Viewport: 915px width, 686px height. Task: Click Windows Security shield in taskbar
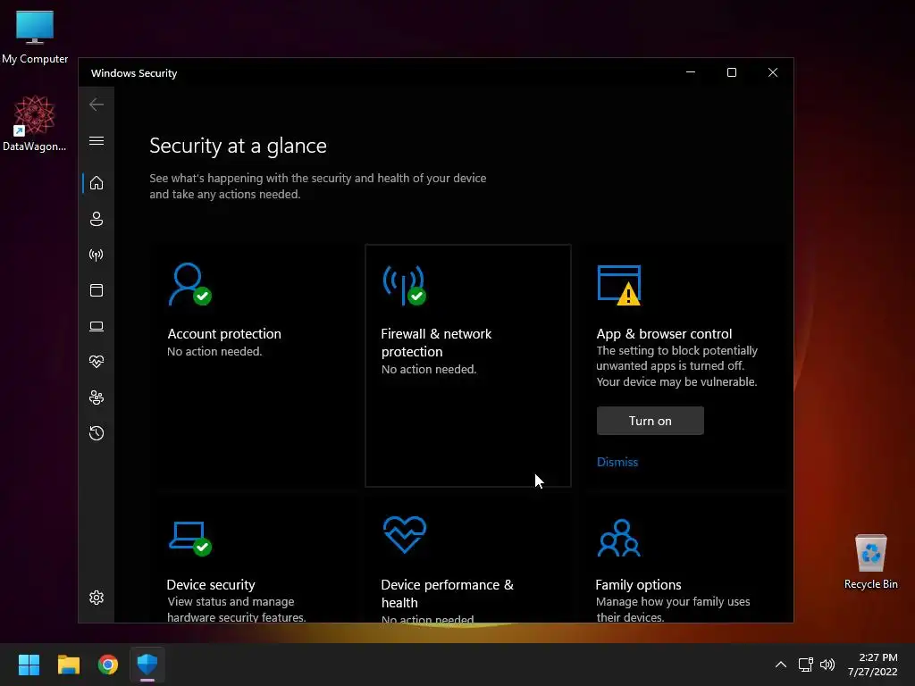(147, 665)
